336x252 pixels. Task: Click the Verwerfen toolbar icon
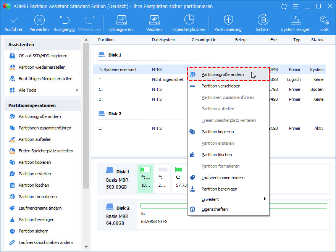coord(39,20)
